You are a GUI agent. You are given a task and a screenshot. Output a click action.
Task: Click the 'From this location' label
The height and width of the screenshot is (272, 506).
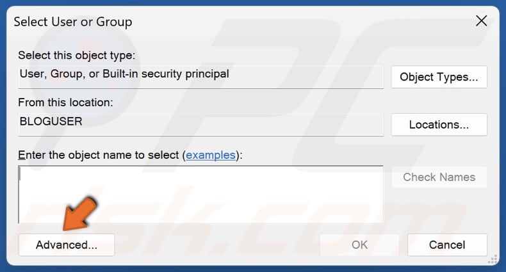point(65,102)
